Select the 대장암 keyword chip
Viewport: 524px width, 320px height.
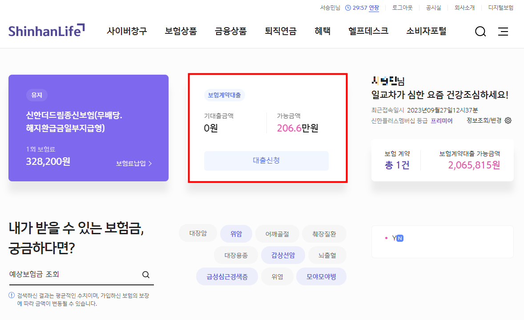point(198,233)
